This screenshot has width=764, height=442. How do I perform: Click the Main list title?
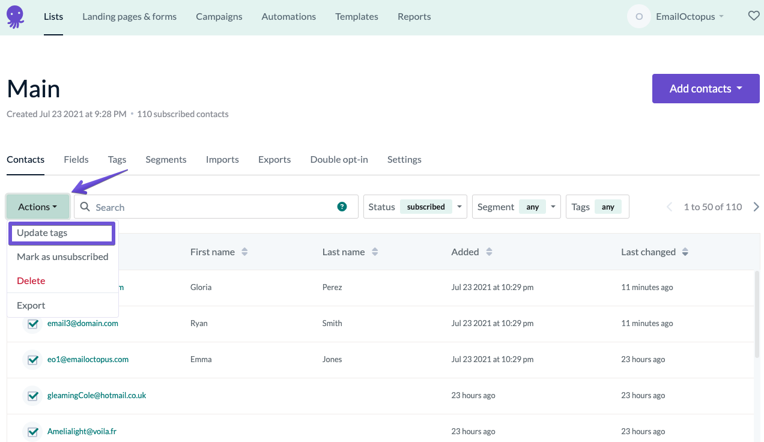pos(34,89)
